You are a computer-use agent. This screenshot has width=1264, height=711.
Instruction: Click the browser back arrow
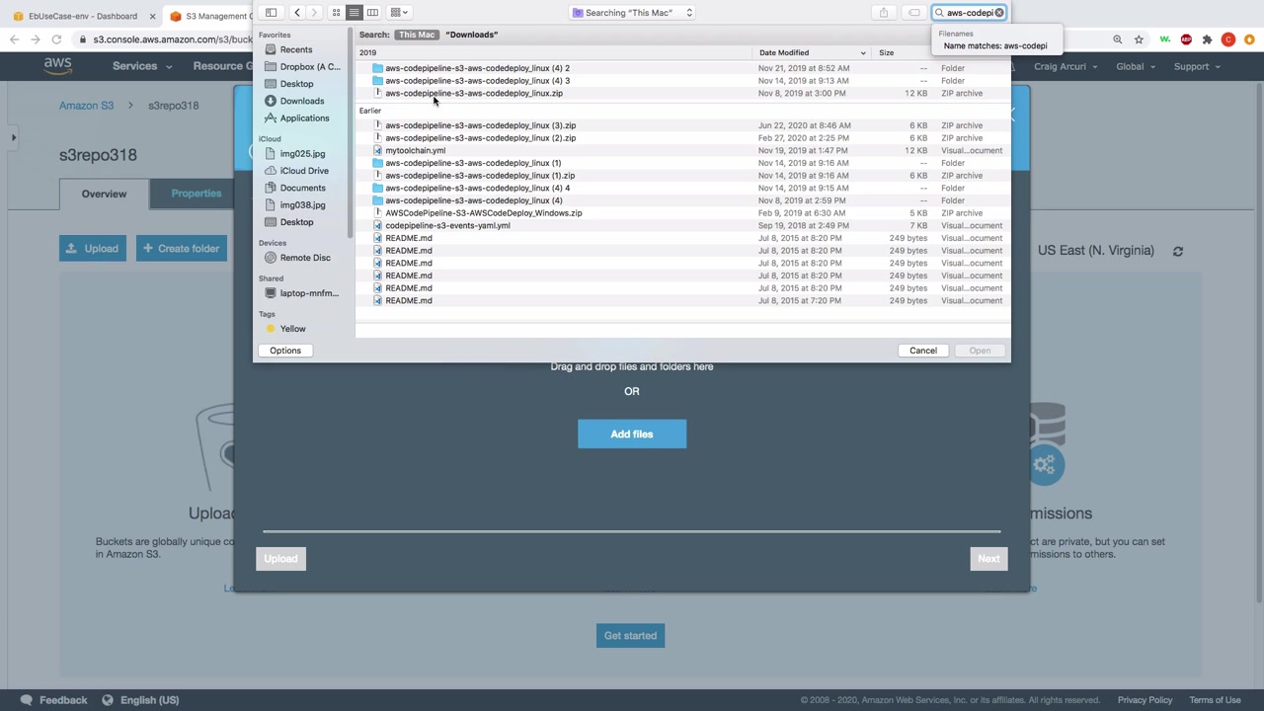14,39
